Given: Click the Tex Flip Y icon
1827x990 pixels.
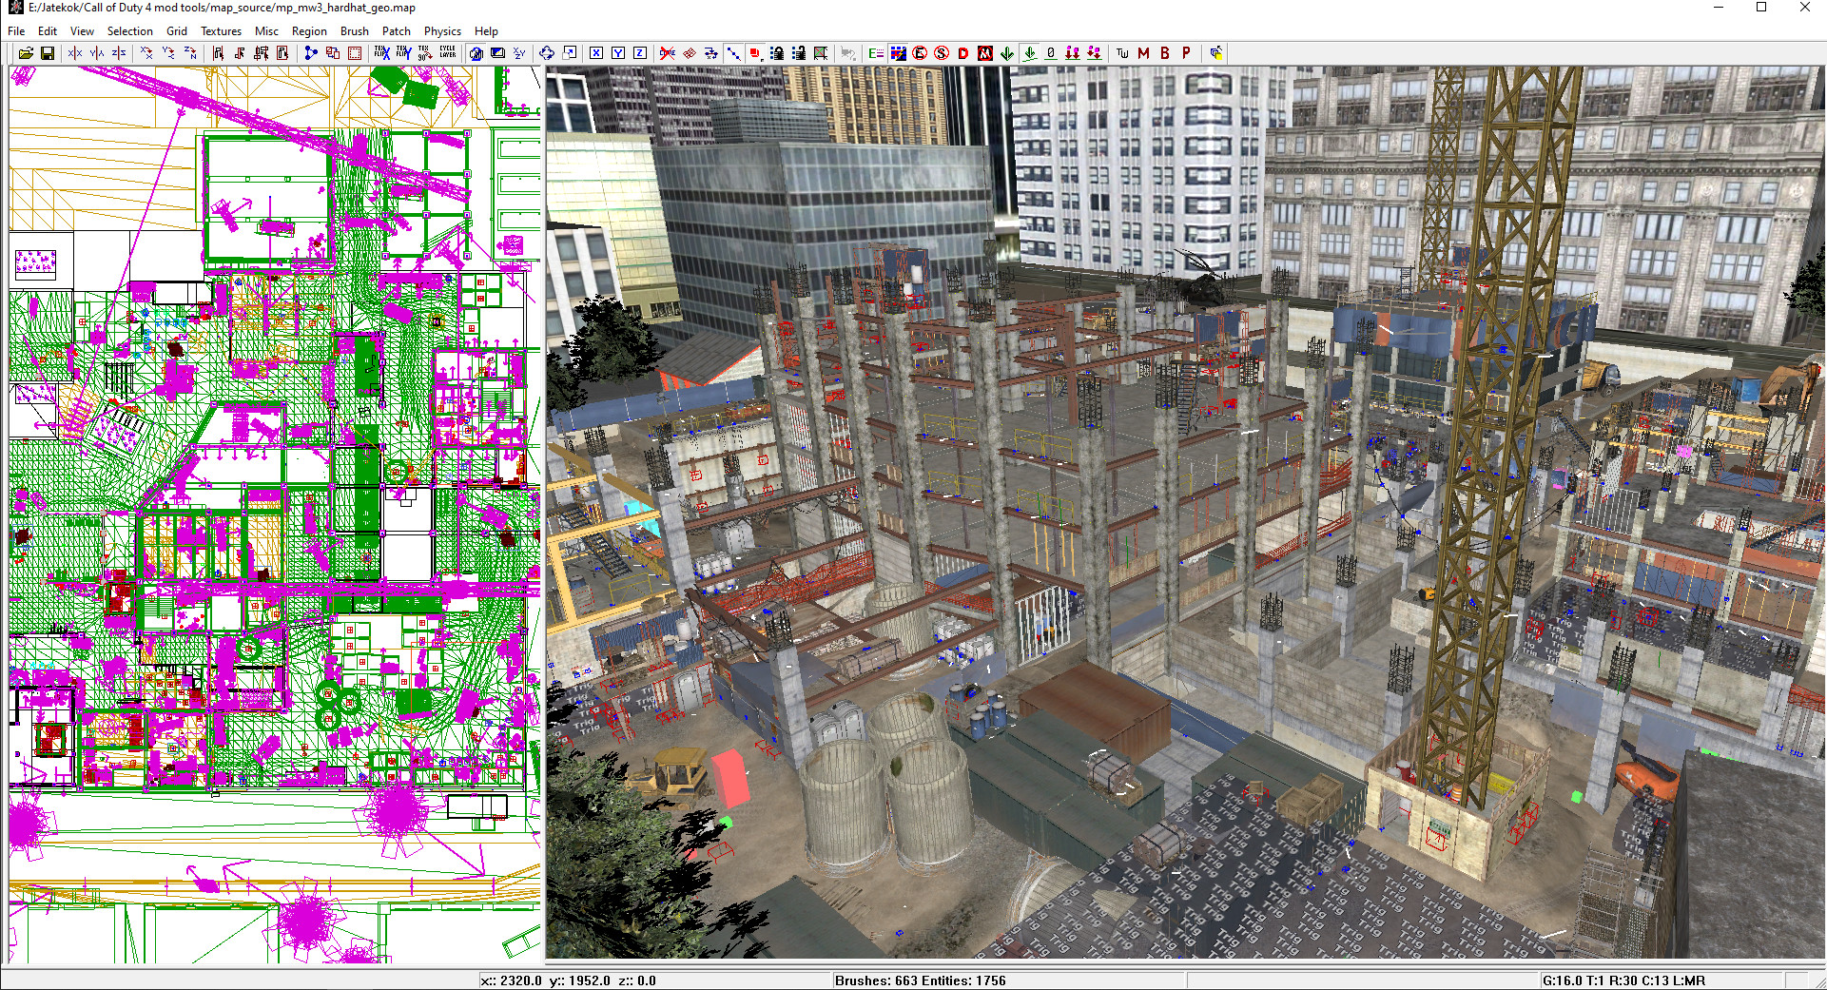Looking at the screenshot, I should (403, 53).
